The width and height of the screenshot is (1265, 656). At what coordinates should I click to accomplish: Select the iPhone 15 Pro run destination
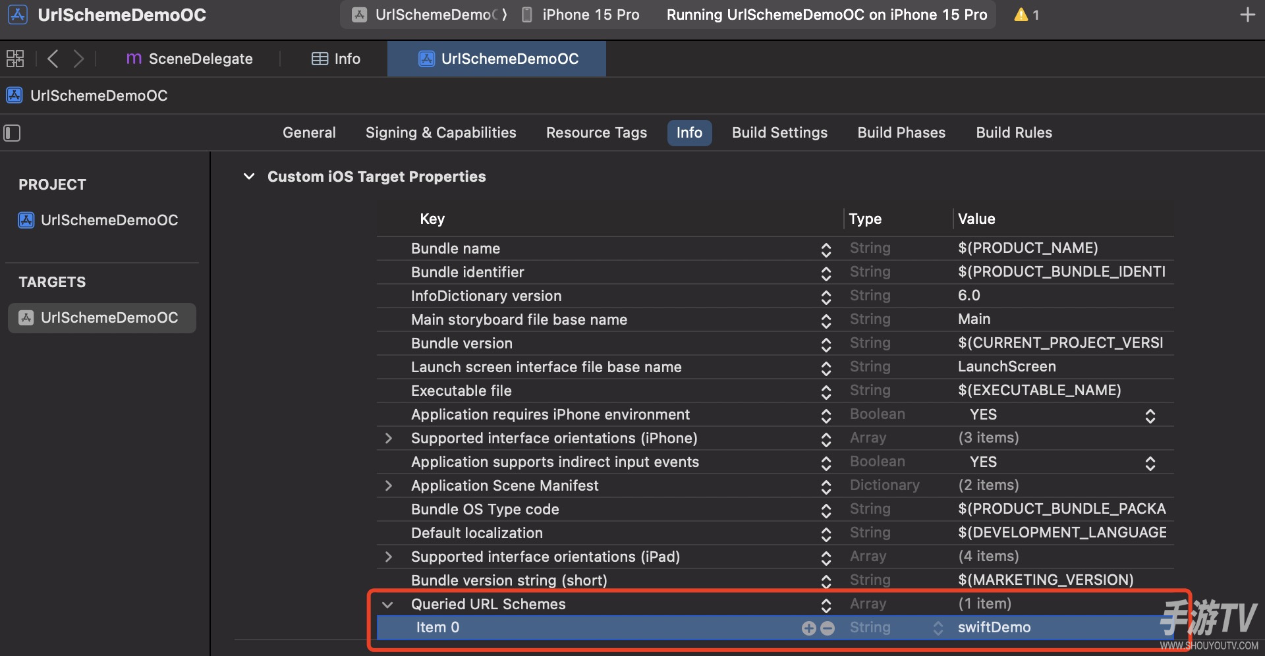pyautogui.click(x=581, y=14)
